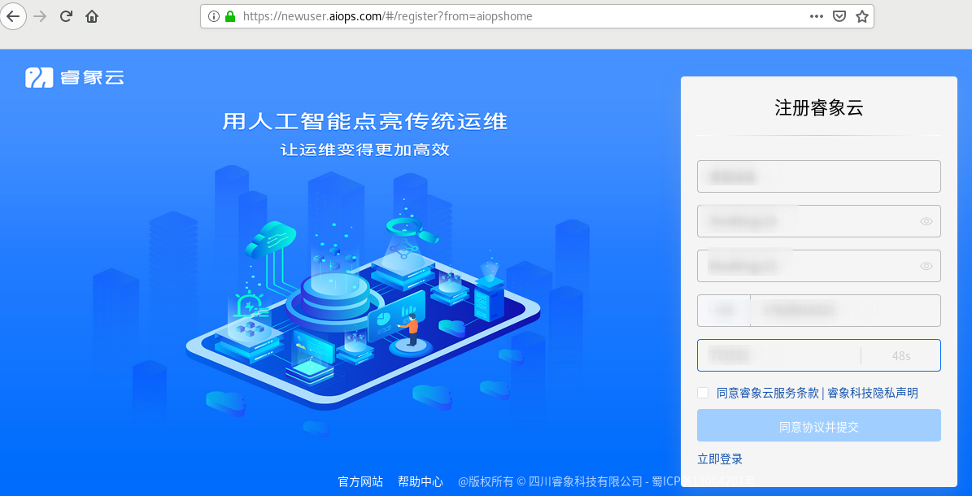This screenshot has height=496, width=972.
Task: Show first password with eye icon
Action: point(926,221)
